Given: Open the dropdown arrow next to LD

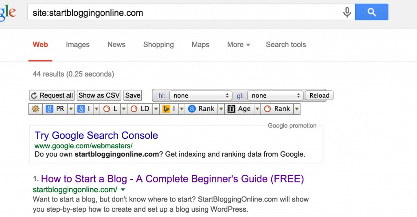Looking at the screenshot, I should [156, 109].
